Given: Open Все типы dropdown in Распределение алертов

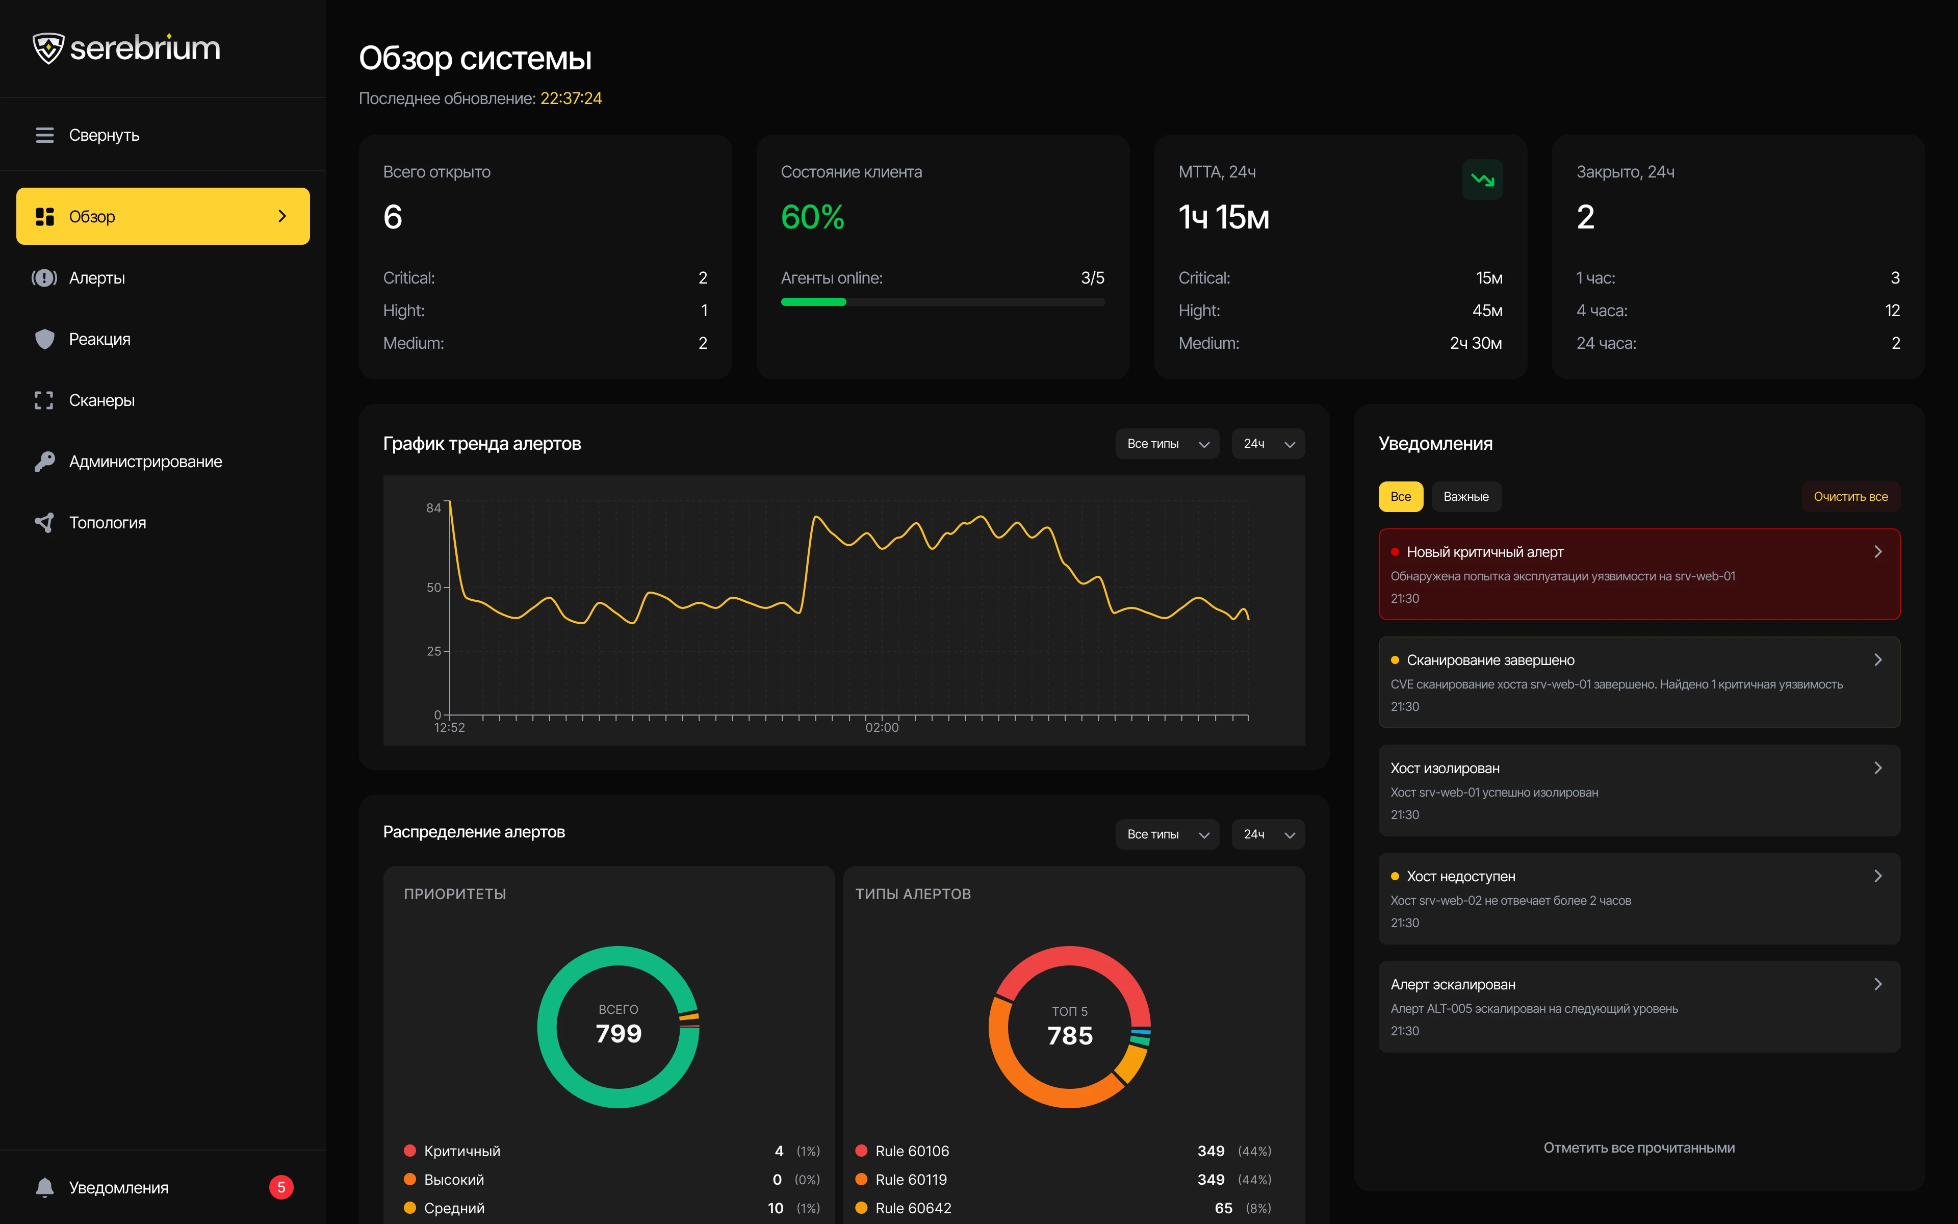Looking at the screenshot, I should pyautogui.click(x=1167, y=835).
